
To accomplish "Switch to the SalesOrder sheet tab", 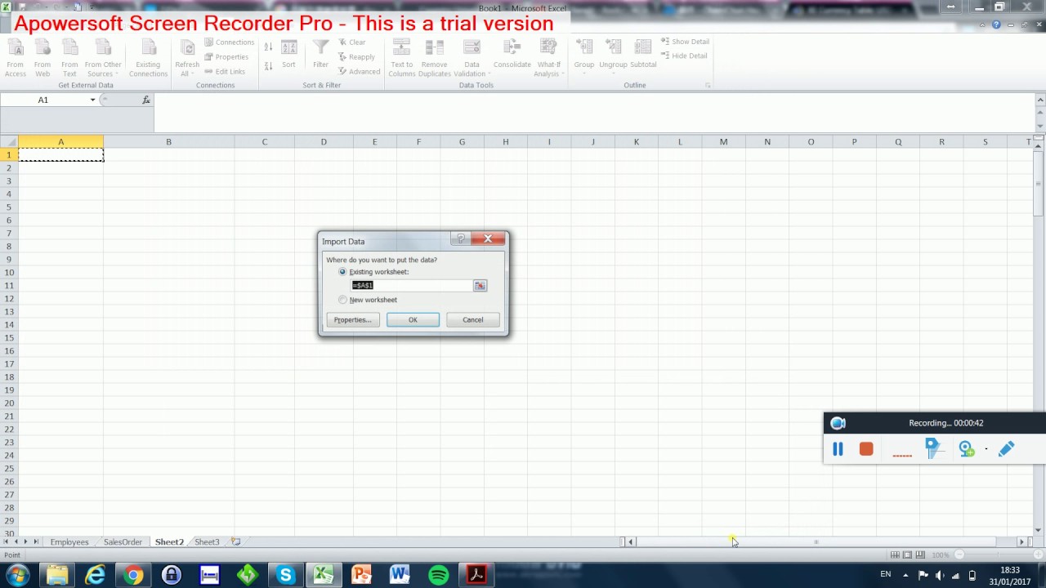I will (x=123, y=541).
